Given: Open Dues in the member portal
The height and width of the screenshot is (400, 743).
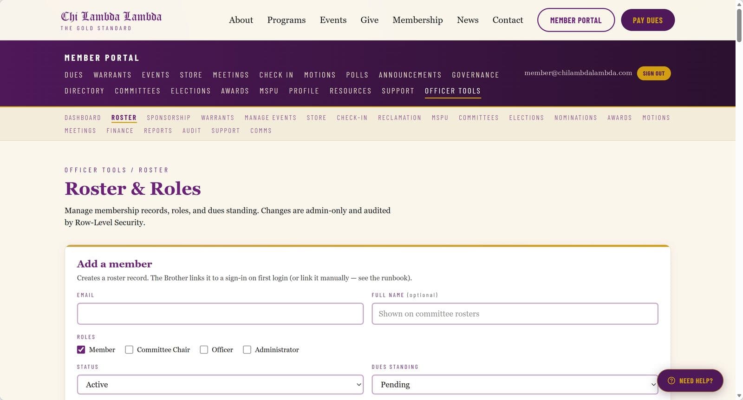Looking at the screenshot, I should pos(74,75).
